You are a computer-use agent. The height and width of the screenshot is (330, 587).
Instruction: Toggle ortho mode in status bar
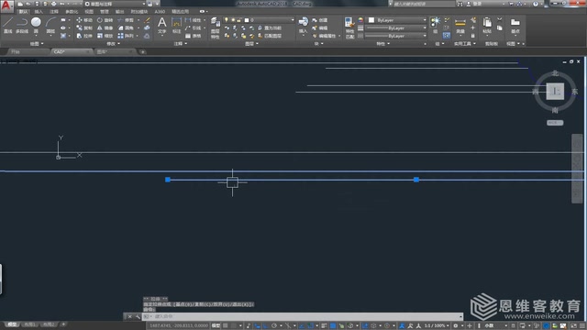257,326
